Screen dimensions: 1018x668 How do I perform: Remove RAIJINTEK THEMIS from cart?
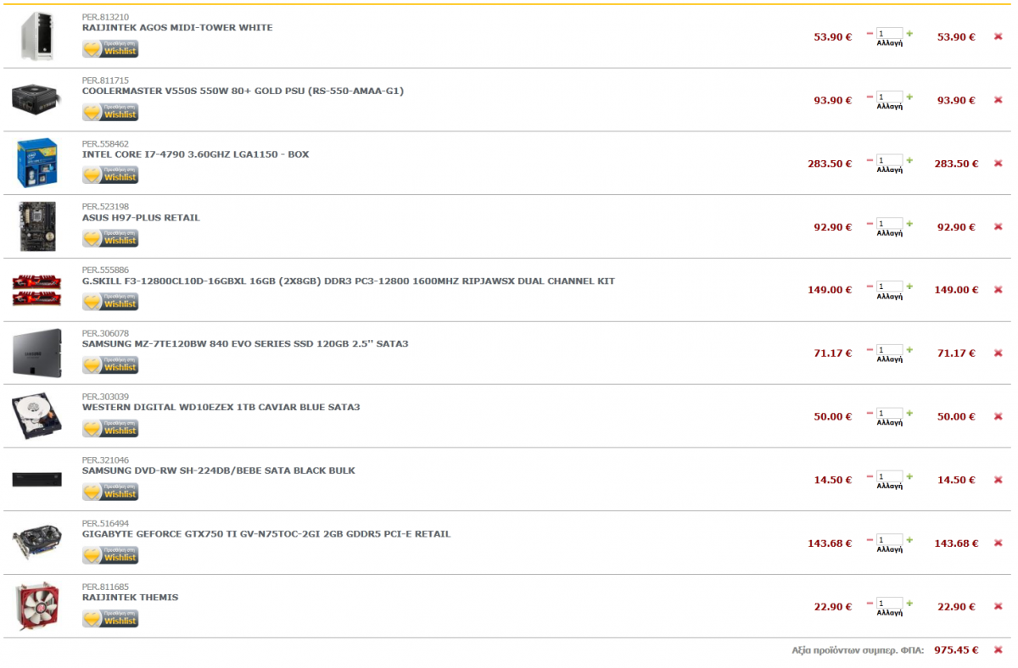[x=998, y=606]
